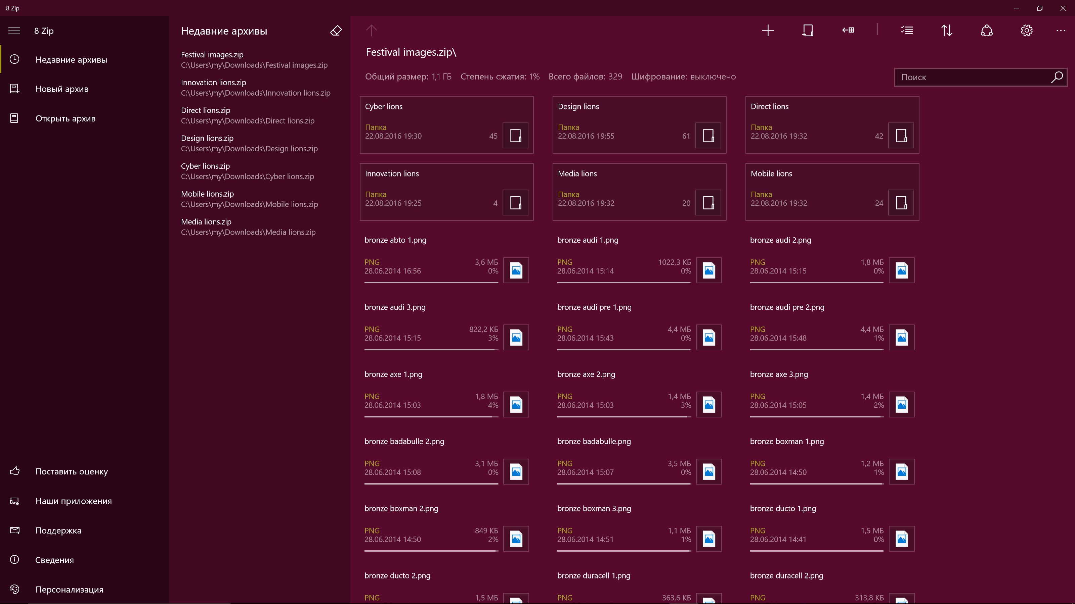Select file bronze duracell 2.png

(832, 585)
